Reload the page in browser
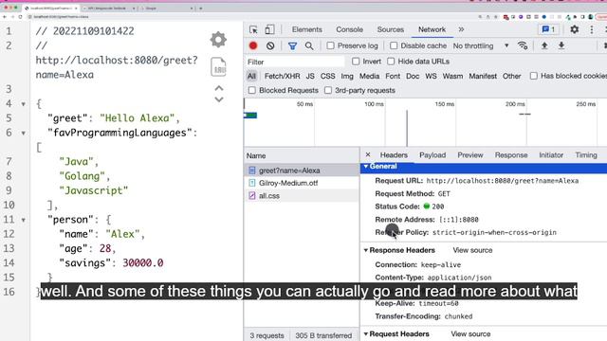The image size is (607, 341). (20, 17)
